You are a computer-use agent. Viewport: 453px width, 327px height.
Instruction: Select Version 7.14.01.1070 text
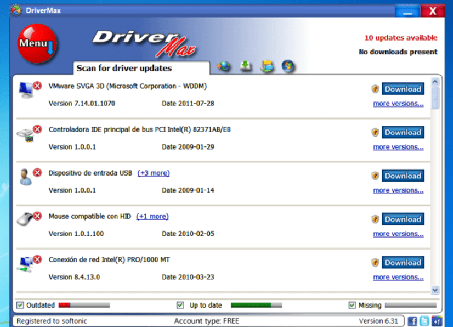82,104
